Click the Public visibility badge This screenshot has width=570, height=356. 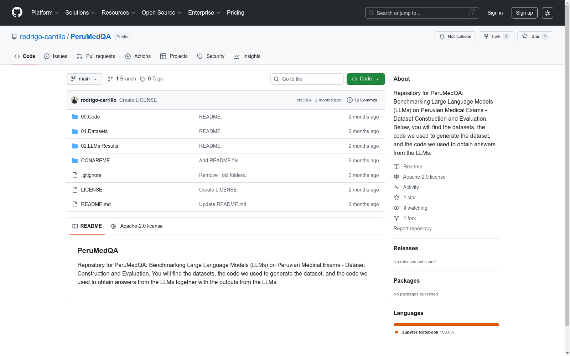coord(122,37)
